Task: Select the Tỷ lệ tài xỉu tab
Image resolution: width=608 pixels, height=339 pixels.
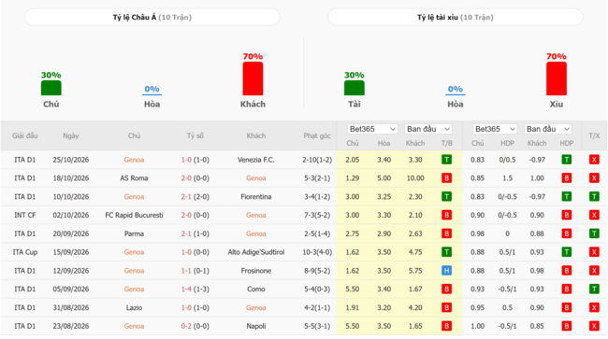Action: pyautogui.click(x=456, y=18)
